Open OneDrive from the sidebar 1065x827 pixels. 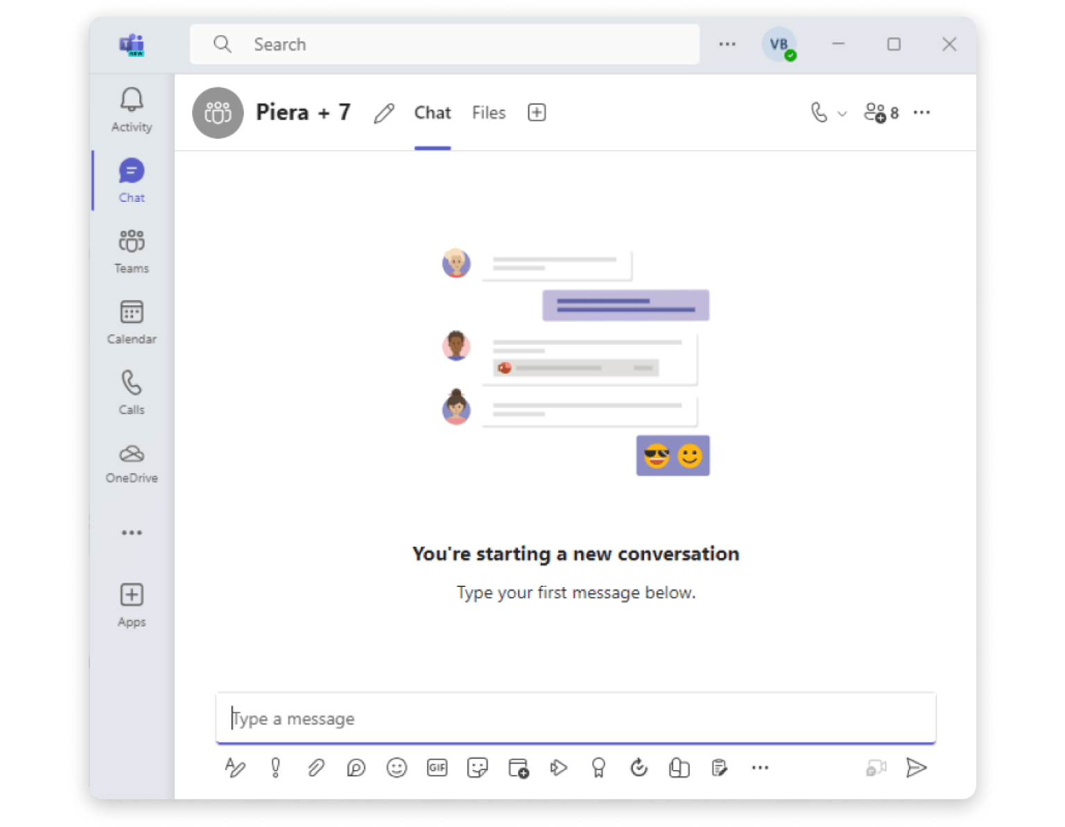tap(131, 463)
